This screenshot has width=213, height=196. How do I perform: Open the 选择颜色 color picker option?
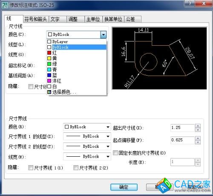coord(77,92)
